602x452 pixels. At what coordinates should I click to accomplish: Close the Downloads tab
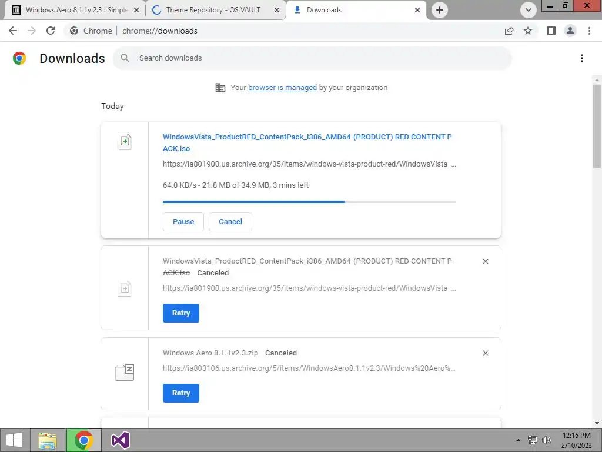pos(417,11)
